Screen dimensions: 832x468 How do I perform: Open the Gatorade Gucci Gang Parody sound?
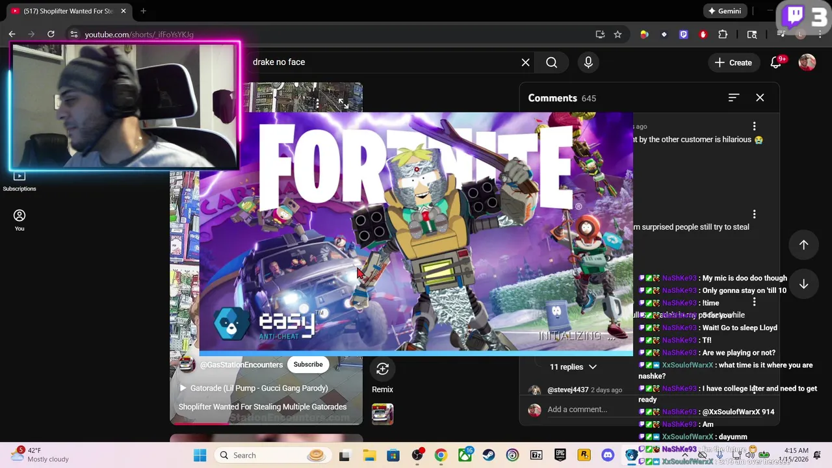(x=253, y=388)
